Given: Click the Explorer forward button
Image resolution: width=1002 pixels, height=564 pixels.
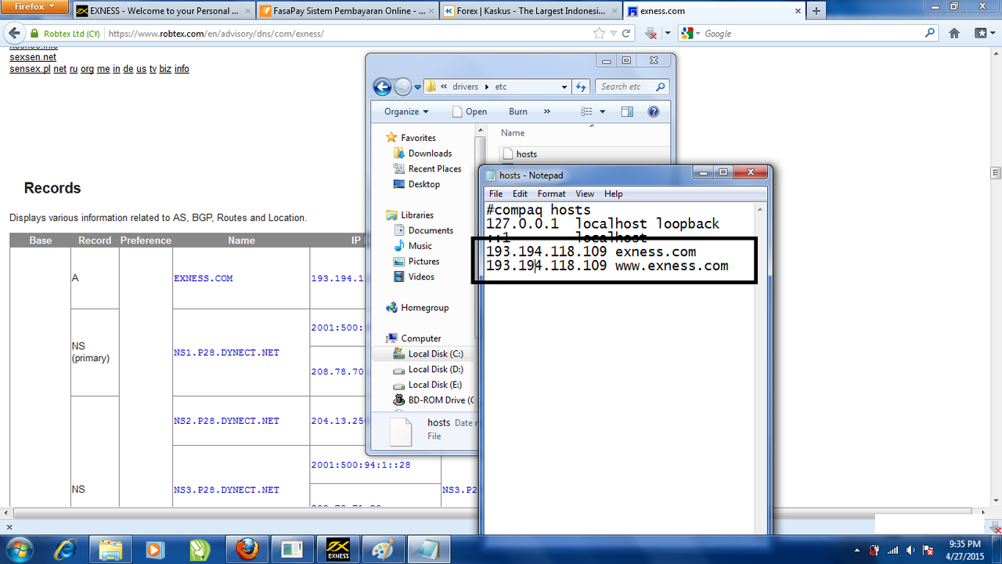Looking at the screenshot, I should (402, 87).
